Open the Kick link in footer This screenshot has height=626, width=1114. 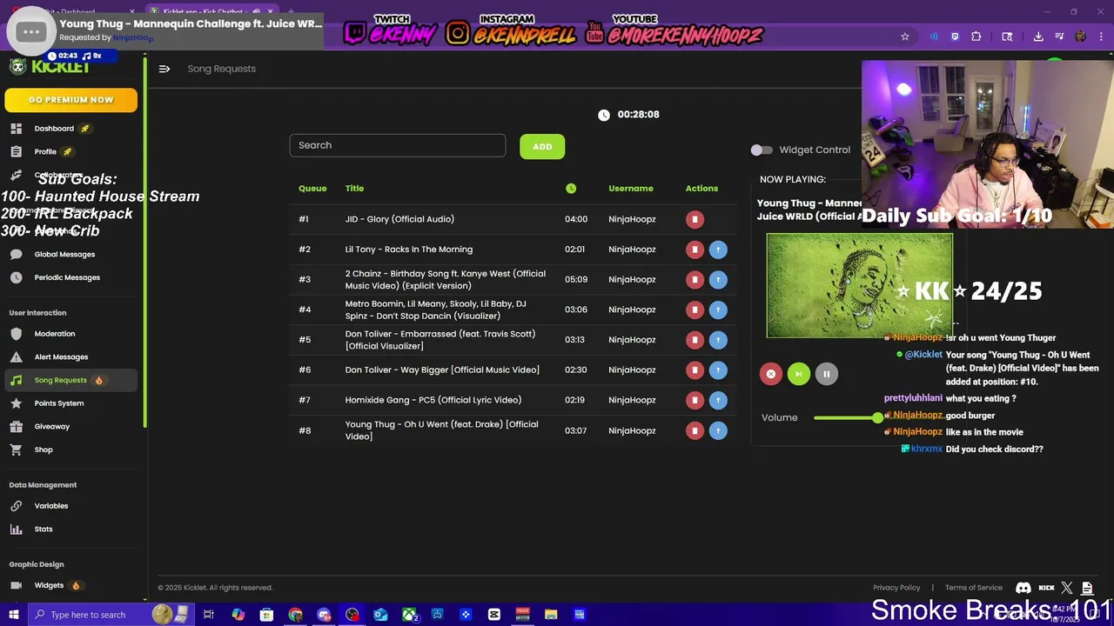(1047, 588)
